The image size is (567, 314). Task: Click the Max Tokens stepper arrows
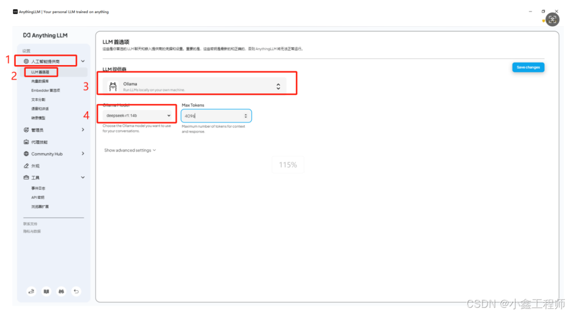(x=246, y=116)
